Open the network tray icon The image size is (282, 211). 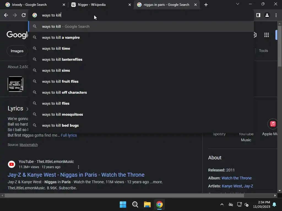point(239,204)
